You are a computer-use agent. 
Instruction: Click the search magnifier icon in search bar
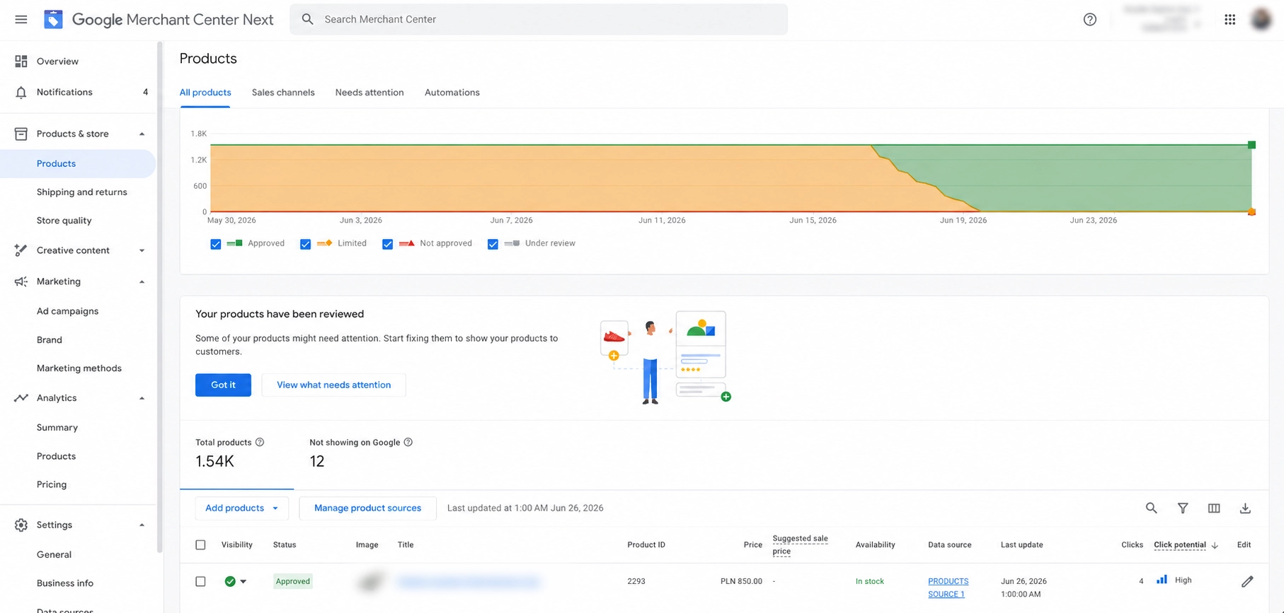[307, 19]
